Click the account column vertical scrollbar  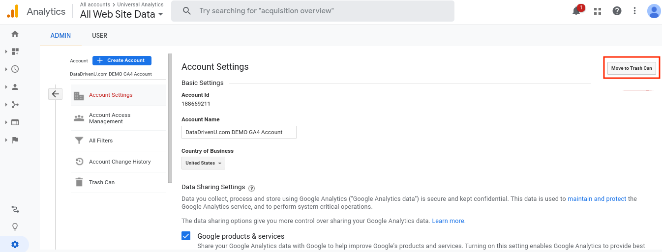tap(170, 118)
